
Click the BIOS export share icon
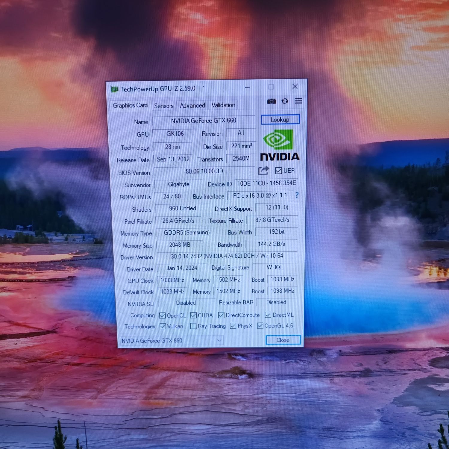coord(263,171)
